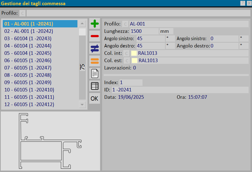Click the Col. est RAL1013 color swatch
252x172 pixels.
pos(134,60)
